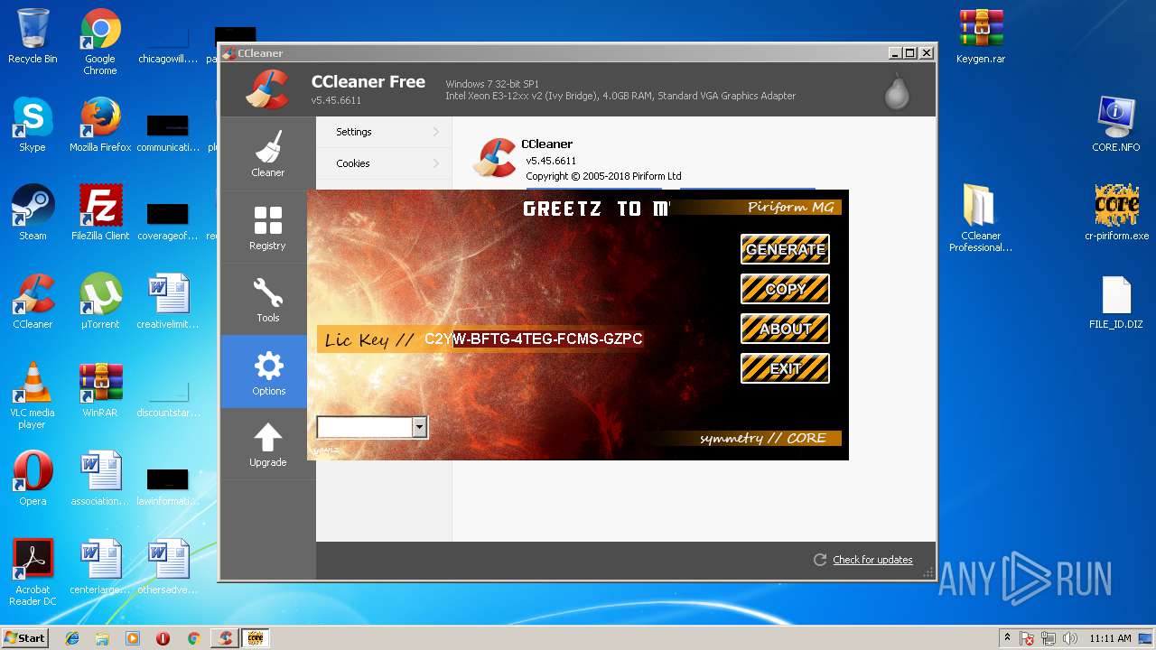Click CCleaner version text v5.45.6611 in About

[x=551, y=161]
